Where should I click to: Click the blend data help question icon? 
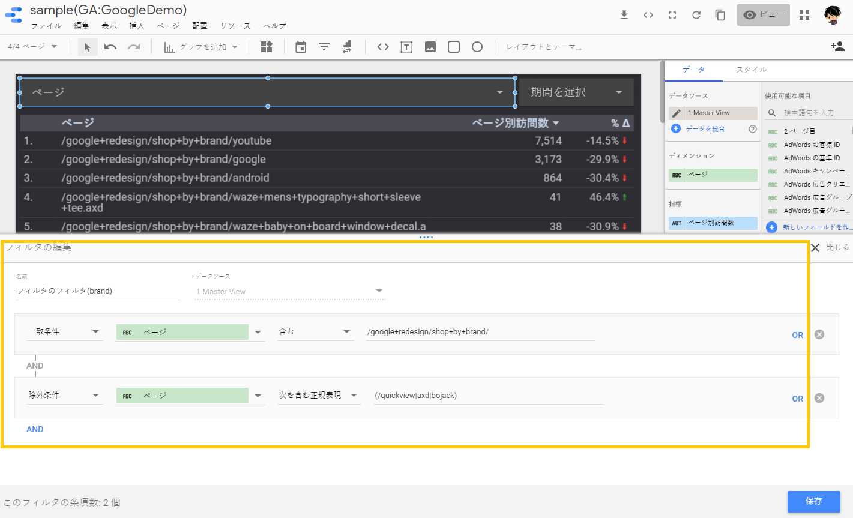coord(753,129)
